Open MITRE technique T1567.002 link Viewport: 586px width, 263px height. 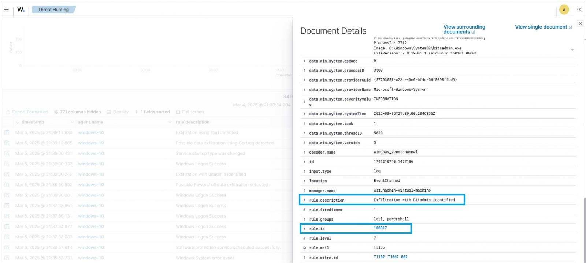397,257
